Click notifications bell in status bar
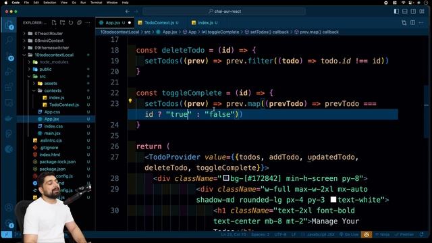Screen dimensions: 432x243 coord(421,234)
